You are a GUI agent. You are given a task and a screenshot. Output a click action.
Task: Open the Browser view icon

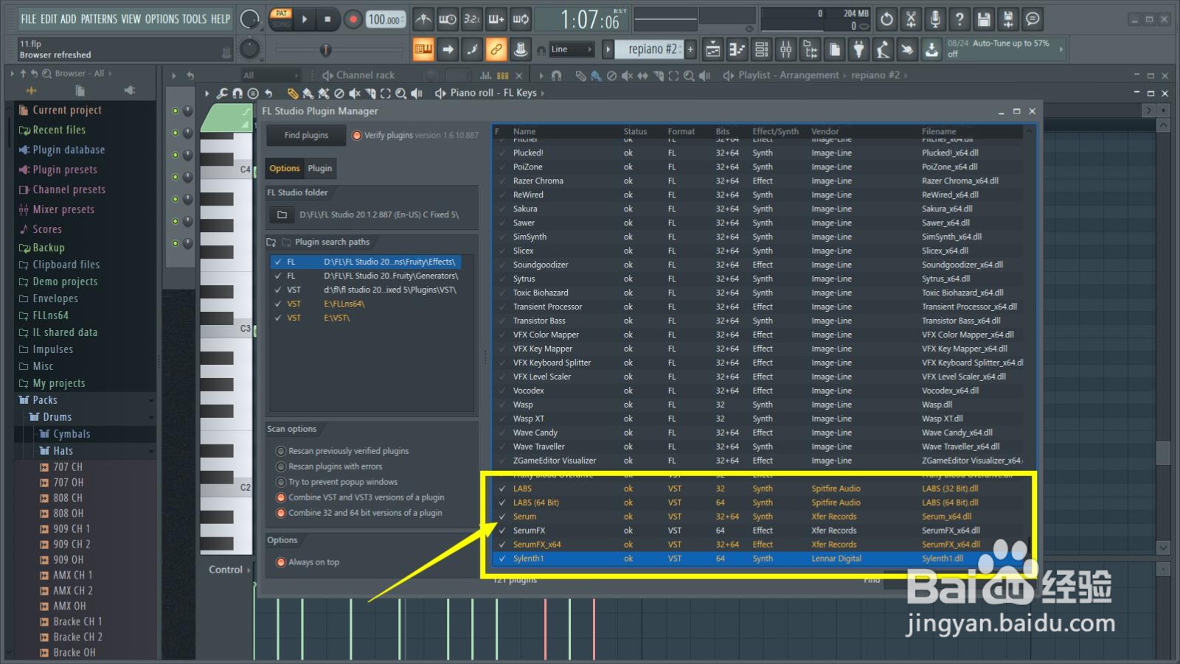click(810, 49)
